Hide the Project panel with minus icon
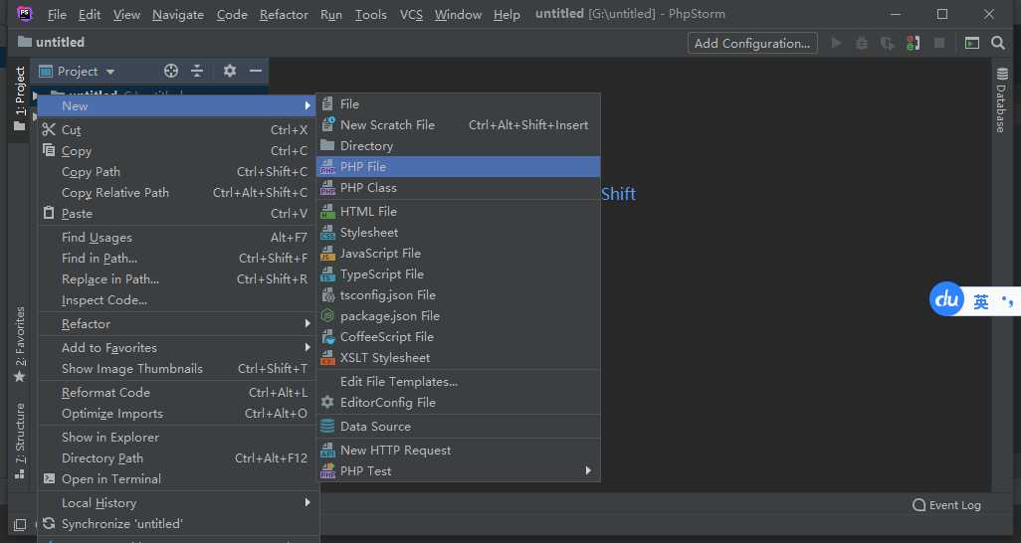 [x=256, y=71]
